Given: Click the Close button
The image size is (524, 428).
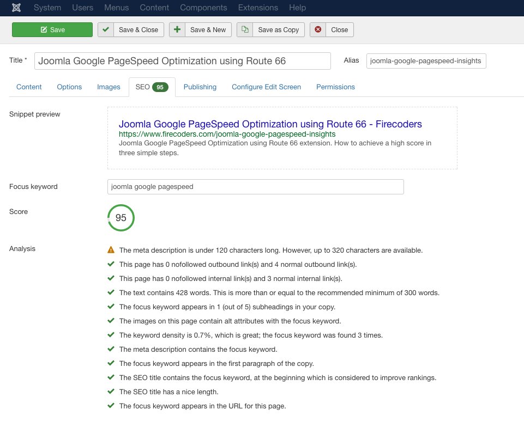Looking at the screenshot, I should click(332, 29).
